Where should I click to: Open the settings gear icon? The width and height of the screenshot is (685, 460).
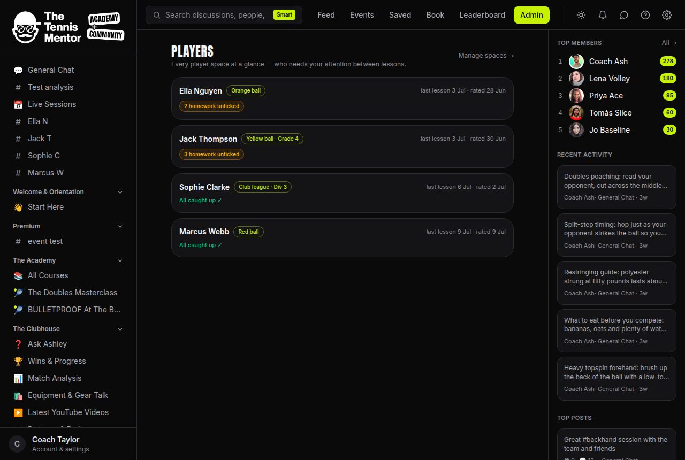pos(667,15)
